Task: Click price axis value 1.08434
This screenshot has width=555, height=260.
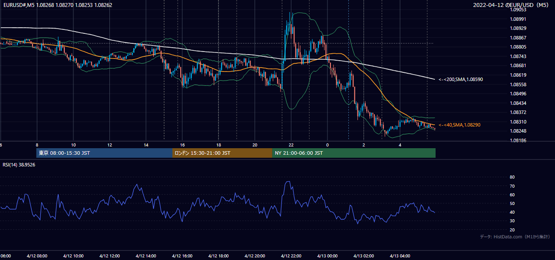Action: point(518,103)
